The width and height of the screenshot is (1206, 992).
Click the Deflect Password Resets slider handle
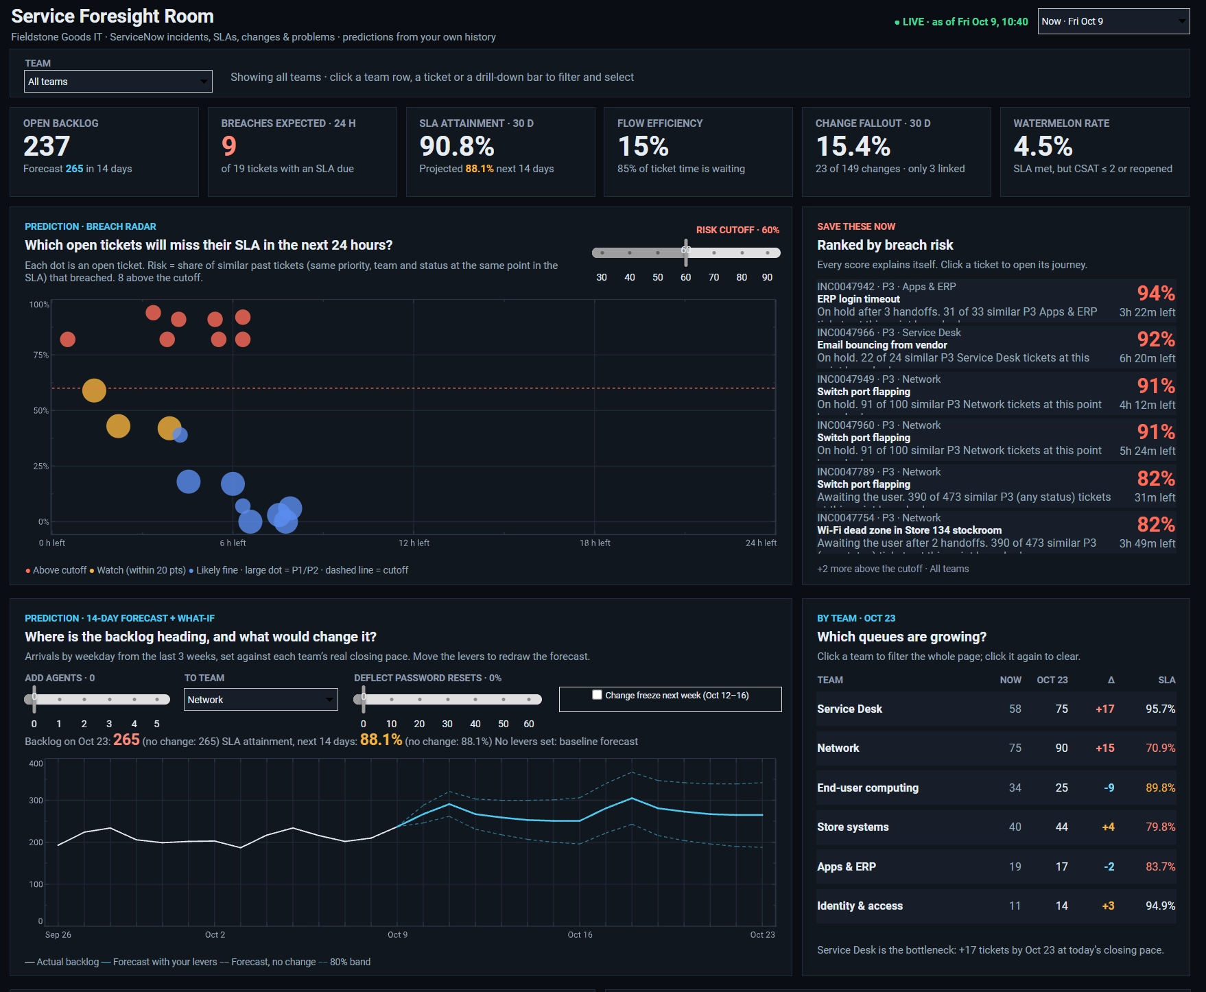coord(364,699)
